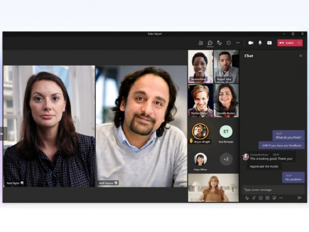Click in Type a new message field
The width and height of the screenshot is (309, 232).
[x=273, y=190]
